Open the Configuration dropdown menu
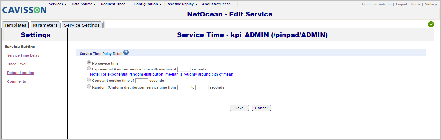Image resolution: width=441 pixels, height=140 pixels. click(x=148, y=4)
